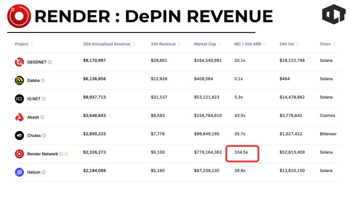The width and height of the screenshot is (351, 197).
Task: Click the Dabba project logo icon
Action: (x=19, y=80)
